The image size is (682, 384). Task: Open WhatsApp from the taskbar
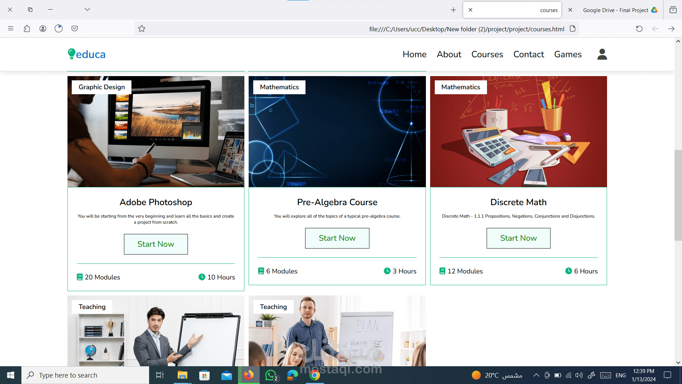pyautogui.click(x=271, y=375)
